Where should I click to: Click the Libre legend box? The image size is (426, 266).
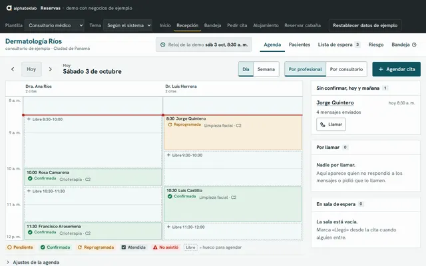[x=190, y=247]
